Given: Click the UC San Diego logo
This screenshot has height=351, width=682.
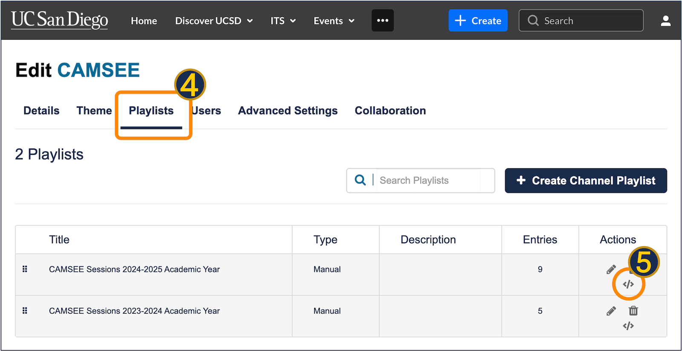Looking at the screenshot, I should [x=59, y=20].
